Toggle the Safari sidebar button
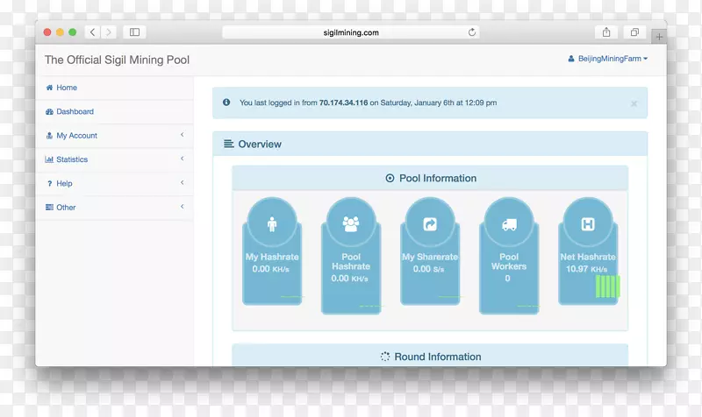702x417 pixels. (134, 32)
